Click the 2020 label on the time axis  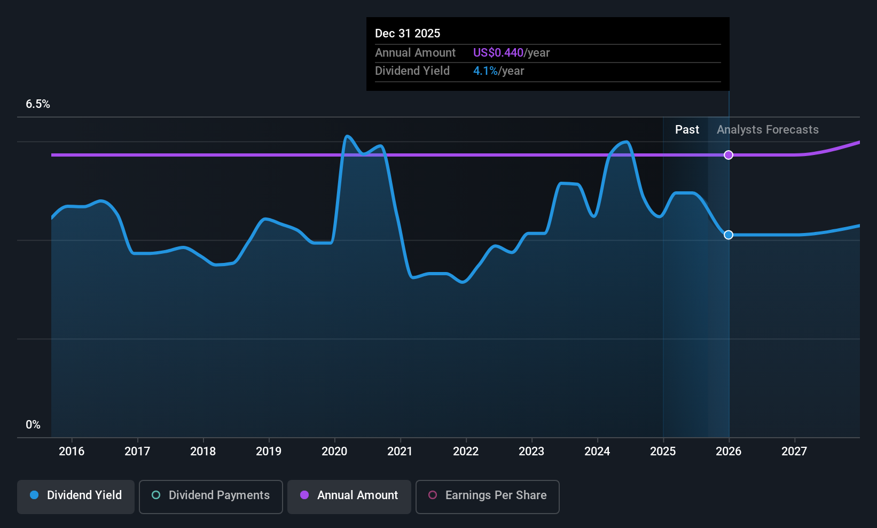click(x=334, y=452)
